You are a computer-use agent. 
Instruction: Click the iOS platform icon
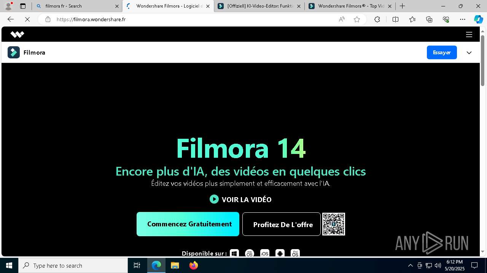[265, 253]
